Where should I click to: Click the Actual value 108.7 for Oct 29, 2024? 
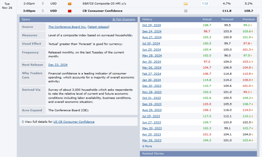[x=207, y=25]
